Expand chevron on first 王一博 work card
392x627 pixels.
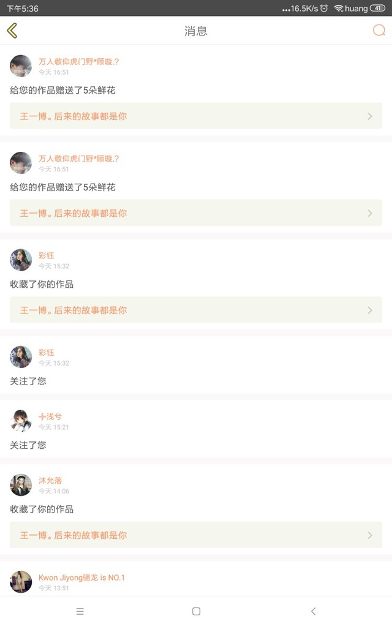pos(369,116)
